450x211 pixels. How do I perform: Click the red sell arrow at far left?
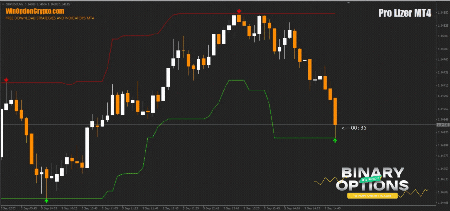pyautogui.click(x=6, y=80)
